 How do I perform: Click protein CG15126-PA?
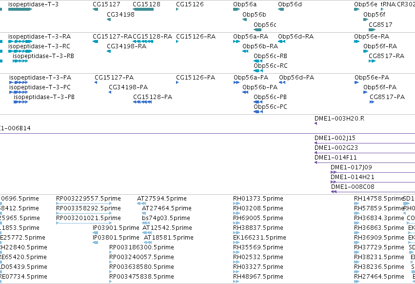[x=196, y=78]
